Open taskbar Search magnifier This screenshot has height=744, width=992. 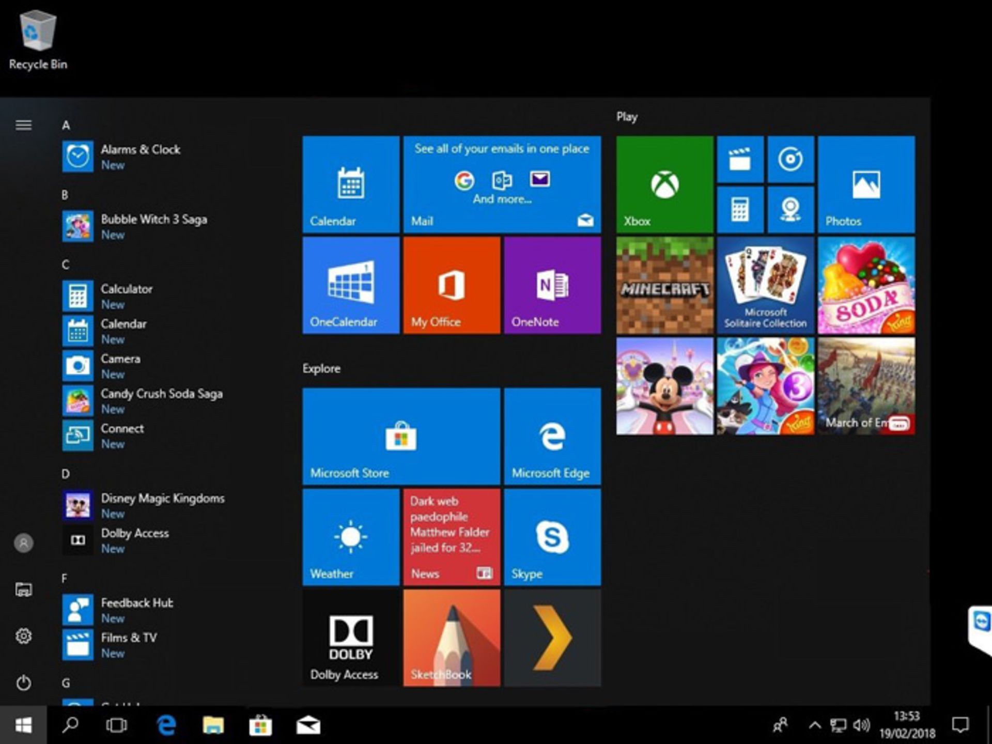click(x=70, y=725)
